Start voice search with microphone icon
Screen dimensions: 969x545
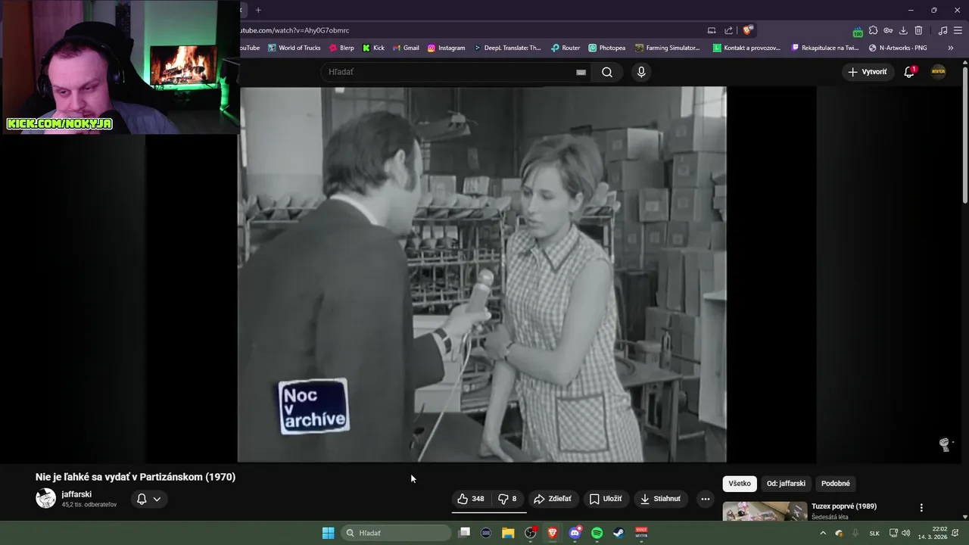pos(641,72)
